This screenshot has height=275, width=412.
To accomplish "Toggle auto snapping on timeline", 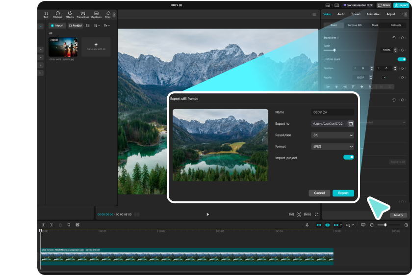I will (x=328, y=225).
